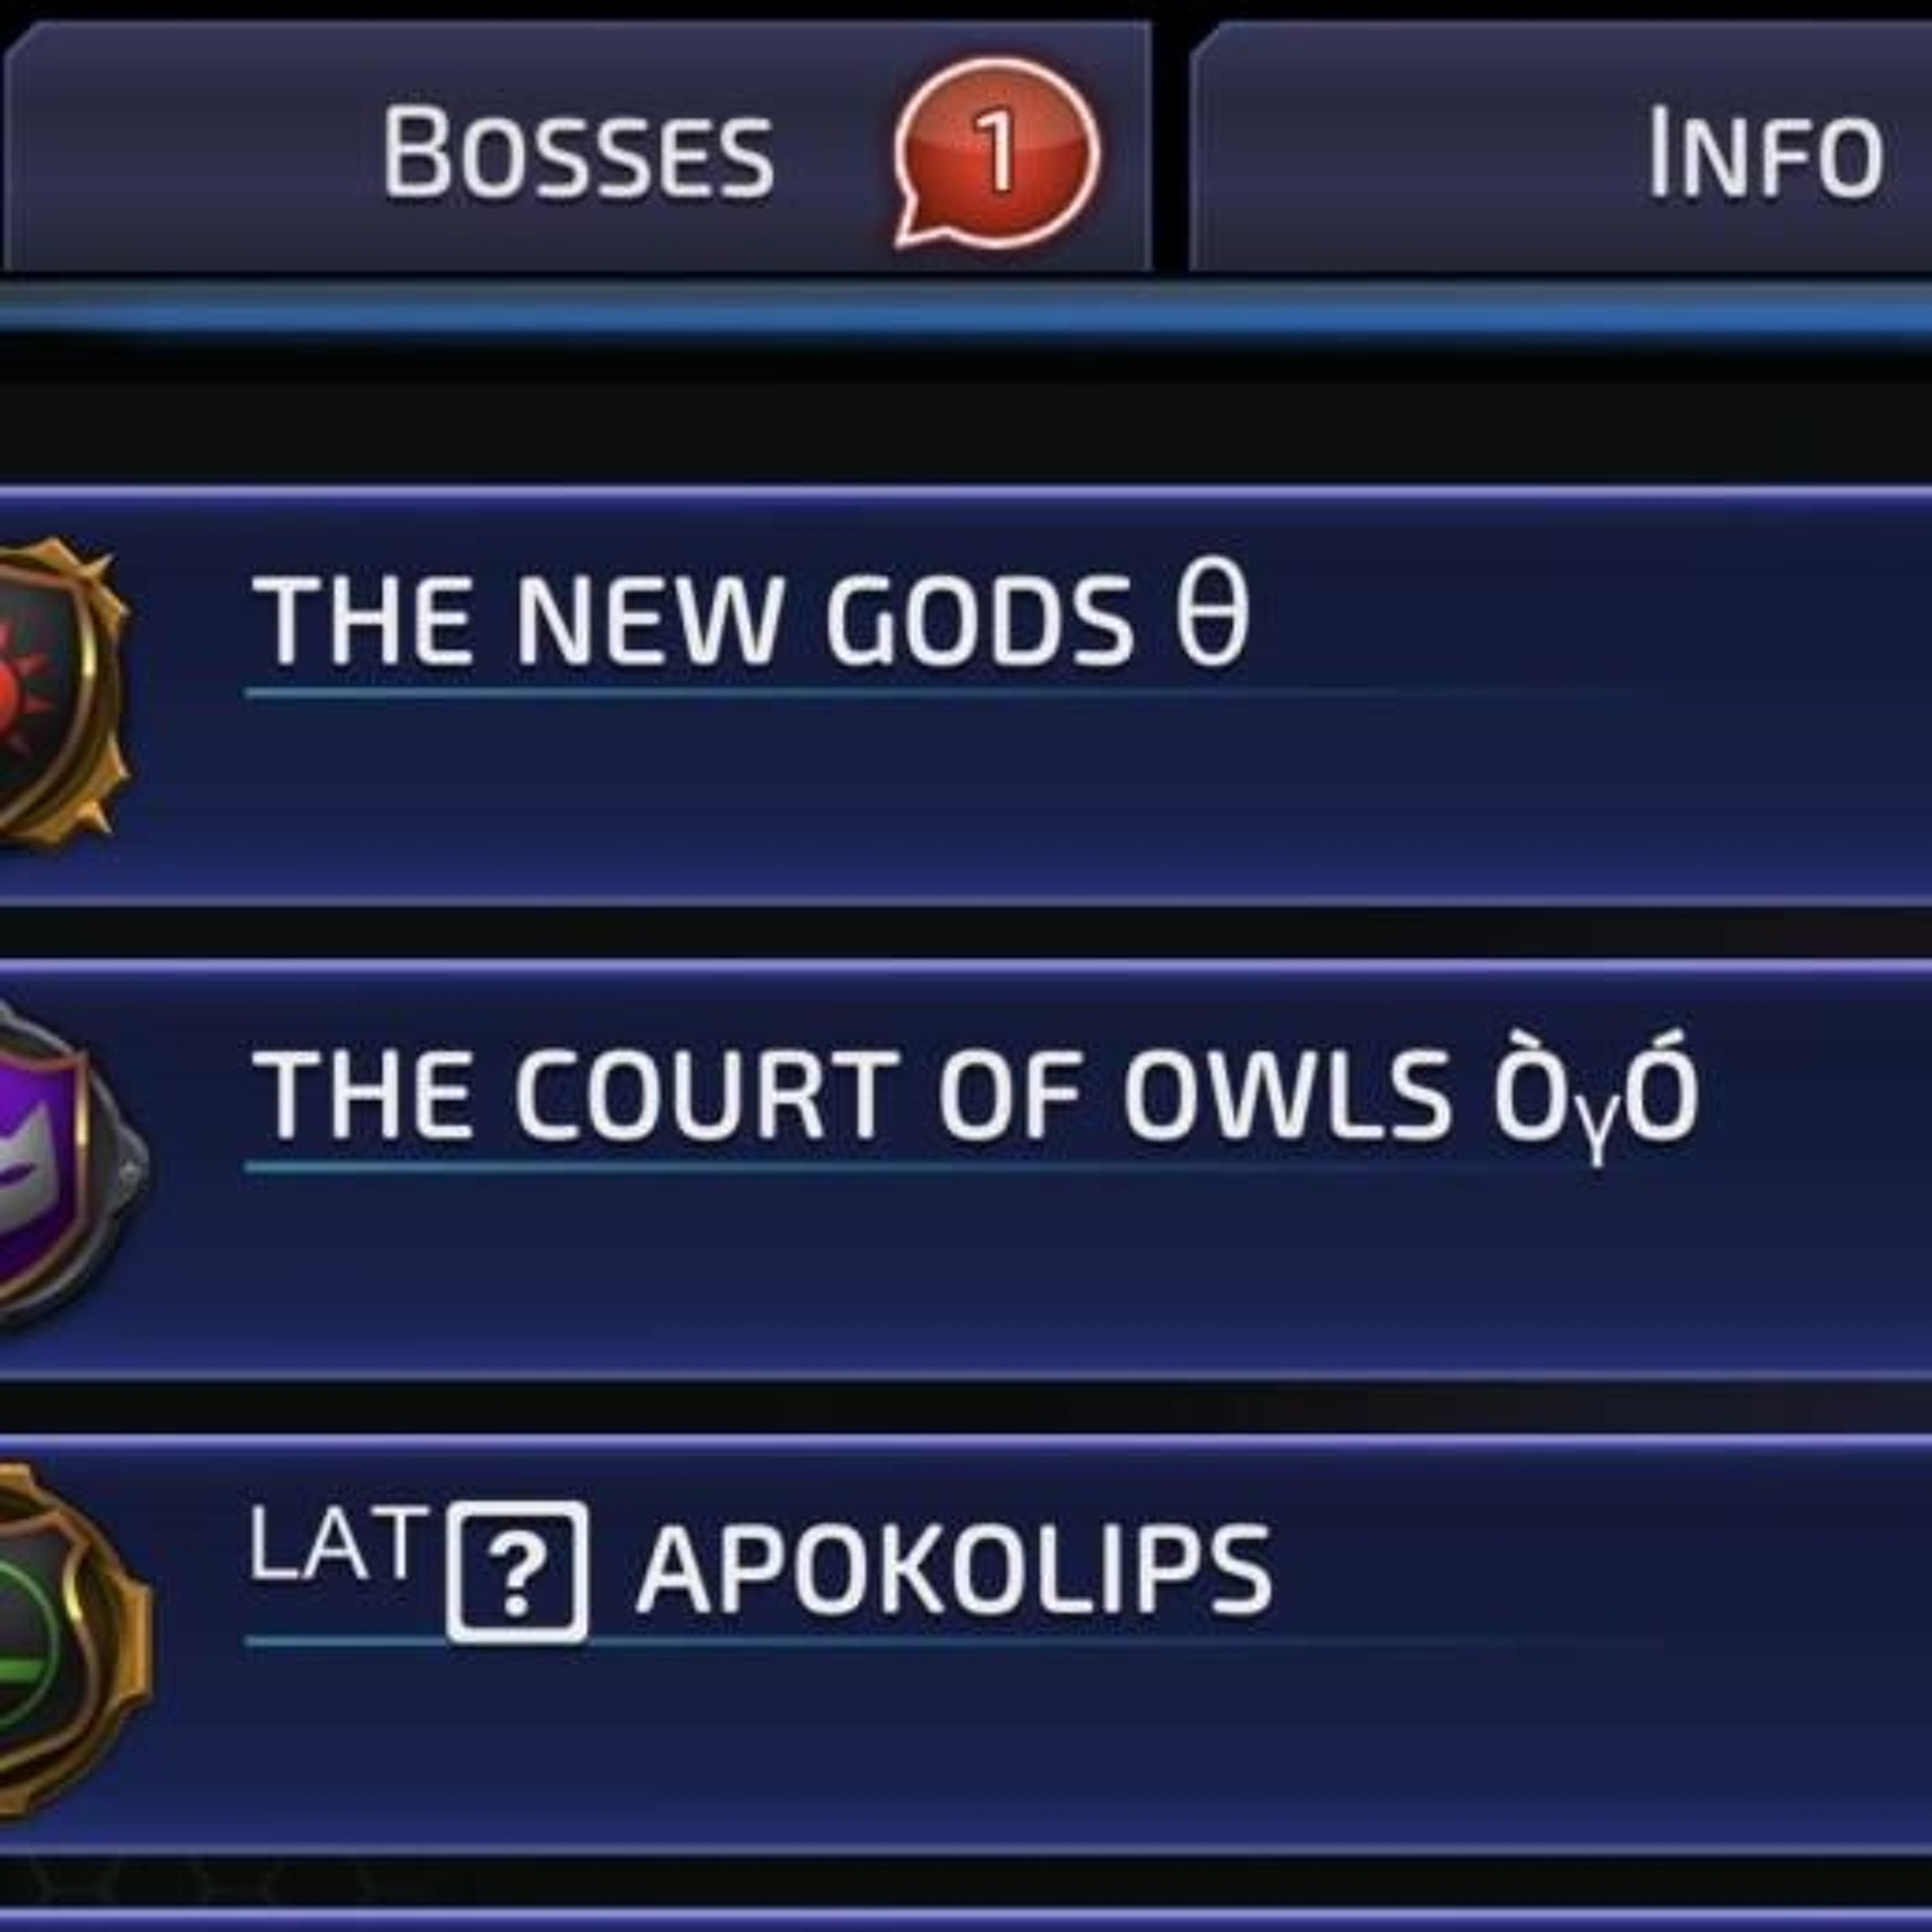The width and height of the screenshot is (1932, 1932).
Task: Click the LAT text before Apokolips
Action: 333,1544
